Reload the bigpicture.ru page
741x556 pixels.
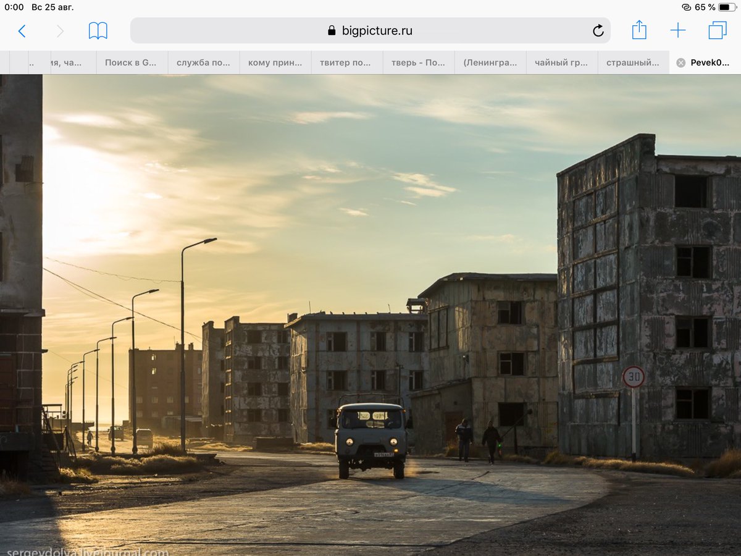coord(598,31)
